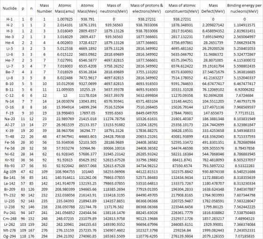The image size is (263, 239).
Task: Select the He-4 binding energy value 7.066293476
Action: click(x=244, y=43)
